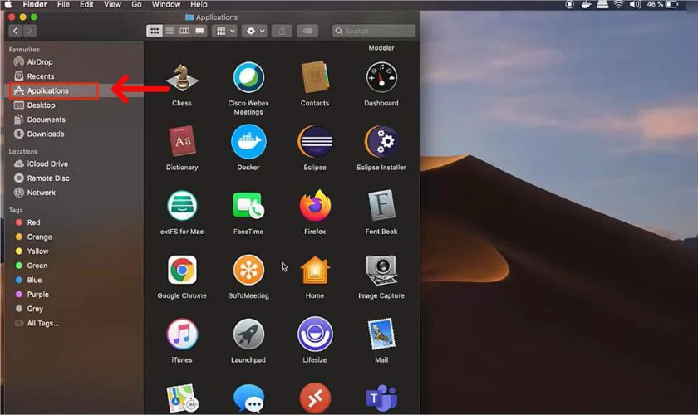This screenshot has height=415, width=698.
Task: Open the GoToMeeting app icon
Action: (248, 270)
